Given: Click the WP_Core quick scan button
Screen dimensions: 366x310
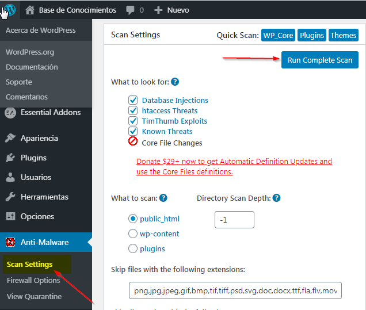Looking at the screenshot, I should (x=278, y=35).
